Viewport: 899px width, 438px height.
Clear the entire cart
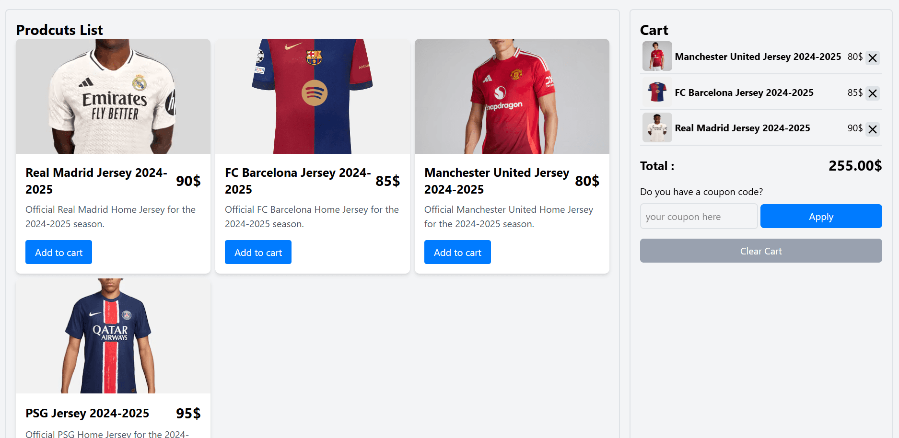coord(761,251)
